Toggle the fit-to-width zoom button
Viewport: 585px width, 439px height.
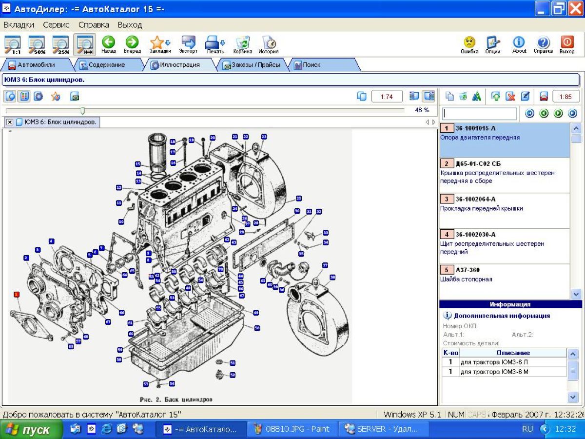[x=85, y=44]
